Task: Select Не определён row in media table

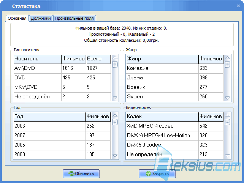Action: [x=62, y=97]
